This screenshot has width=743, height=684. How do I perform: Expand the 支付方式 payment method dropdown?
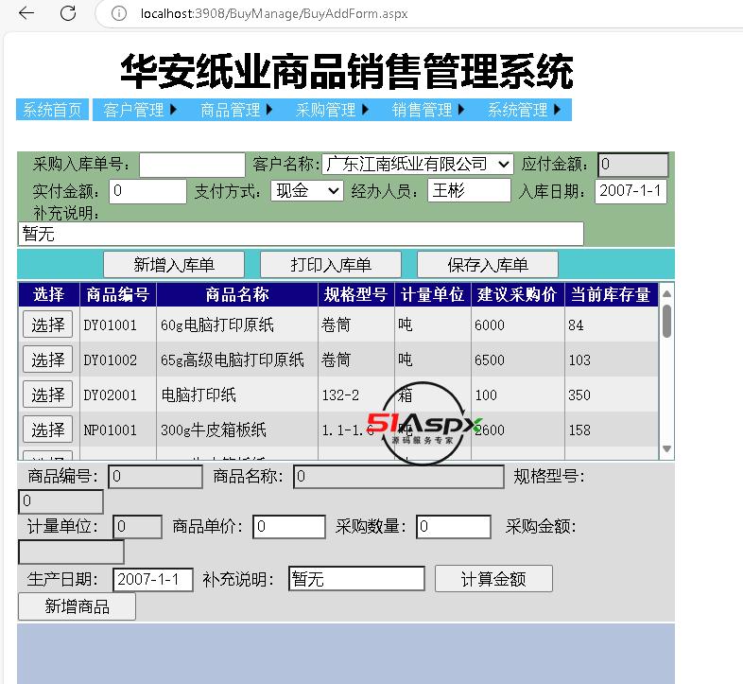[x=306, y=191]
